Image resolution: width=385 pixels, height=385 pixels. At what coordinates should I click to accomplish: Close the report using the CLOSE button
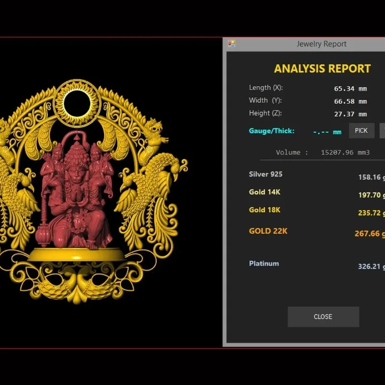point(323,317)
